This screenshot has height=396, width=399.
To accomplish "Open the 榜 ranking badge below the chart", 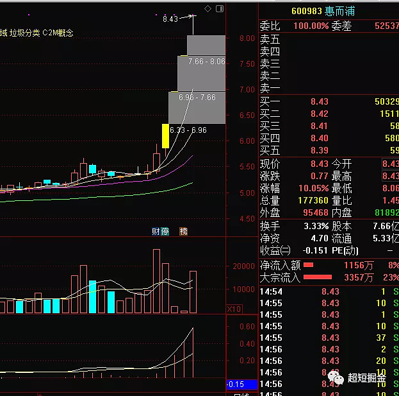I will (183, 232).
